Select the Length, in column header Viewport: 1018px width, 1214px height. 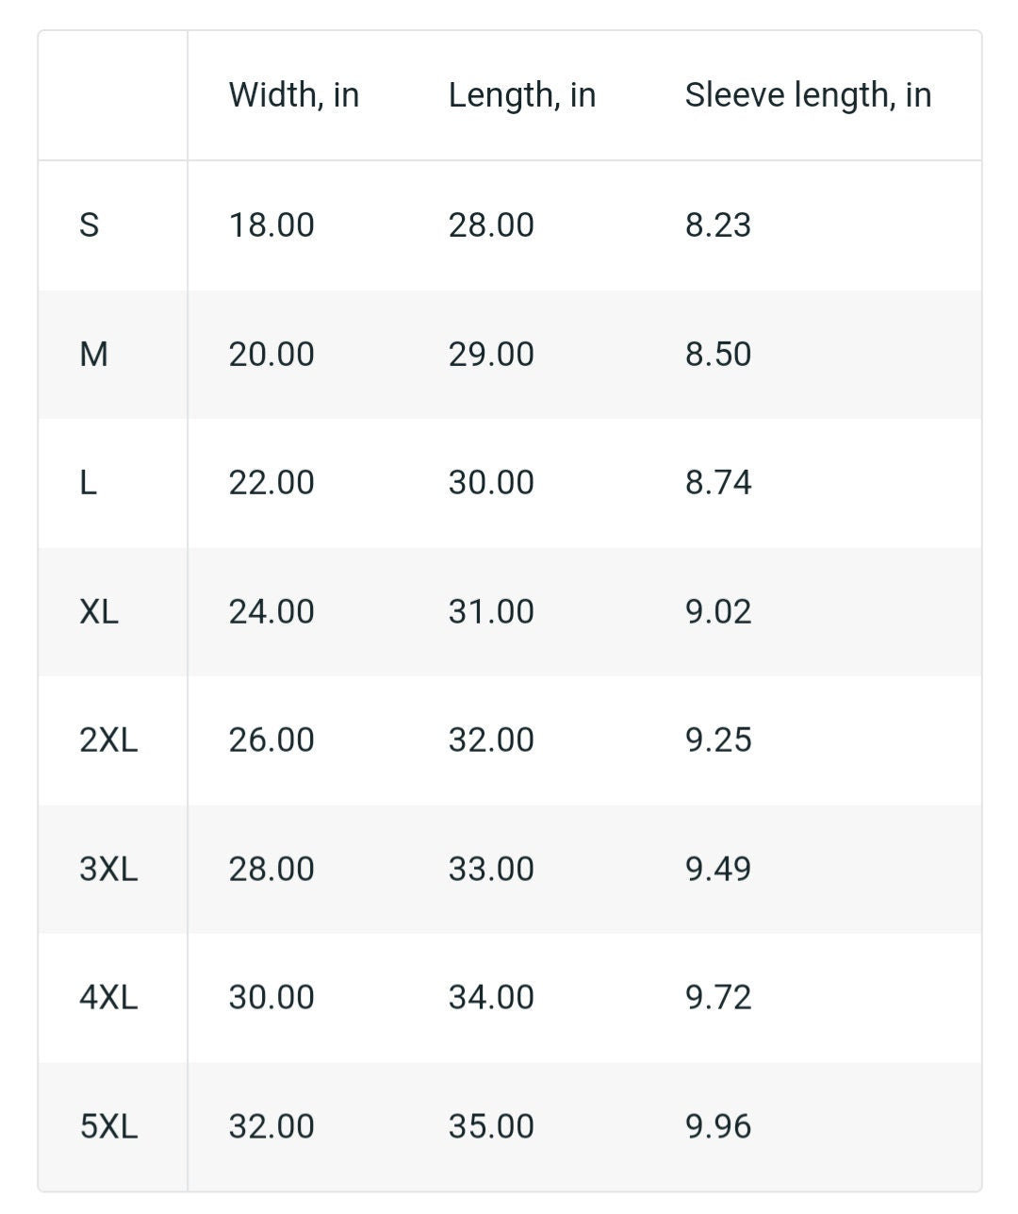(522, 95)
